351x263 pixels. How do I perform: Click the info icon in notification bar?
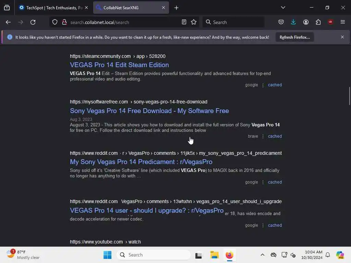coord(10,37)
